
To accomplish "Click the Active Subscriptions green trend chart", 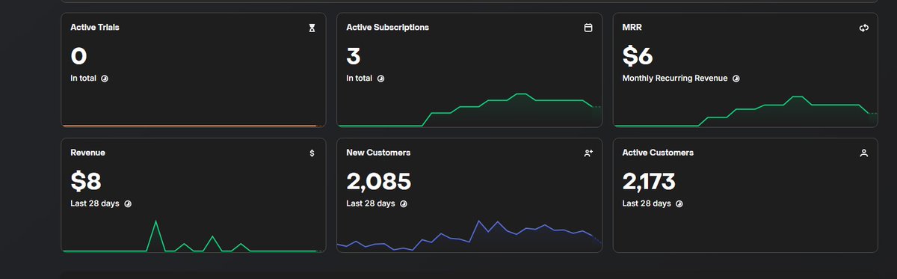I will tap(469, 111).
